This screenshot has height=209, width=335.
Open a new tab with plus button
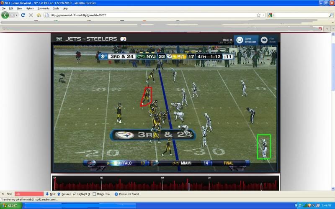click(x=327, y=28)
